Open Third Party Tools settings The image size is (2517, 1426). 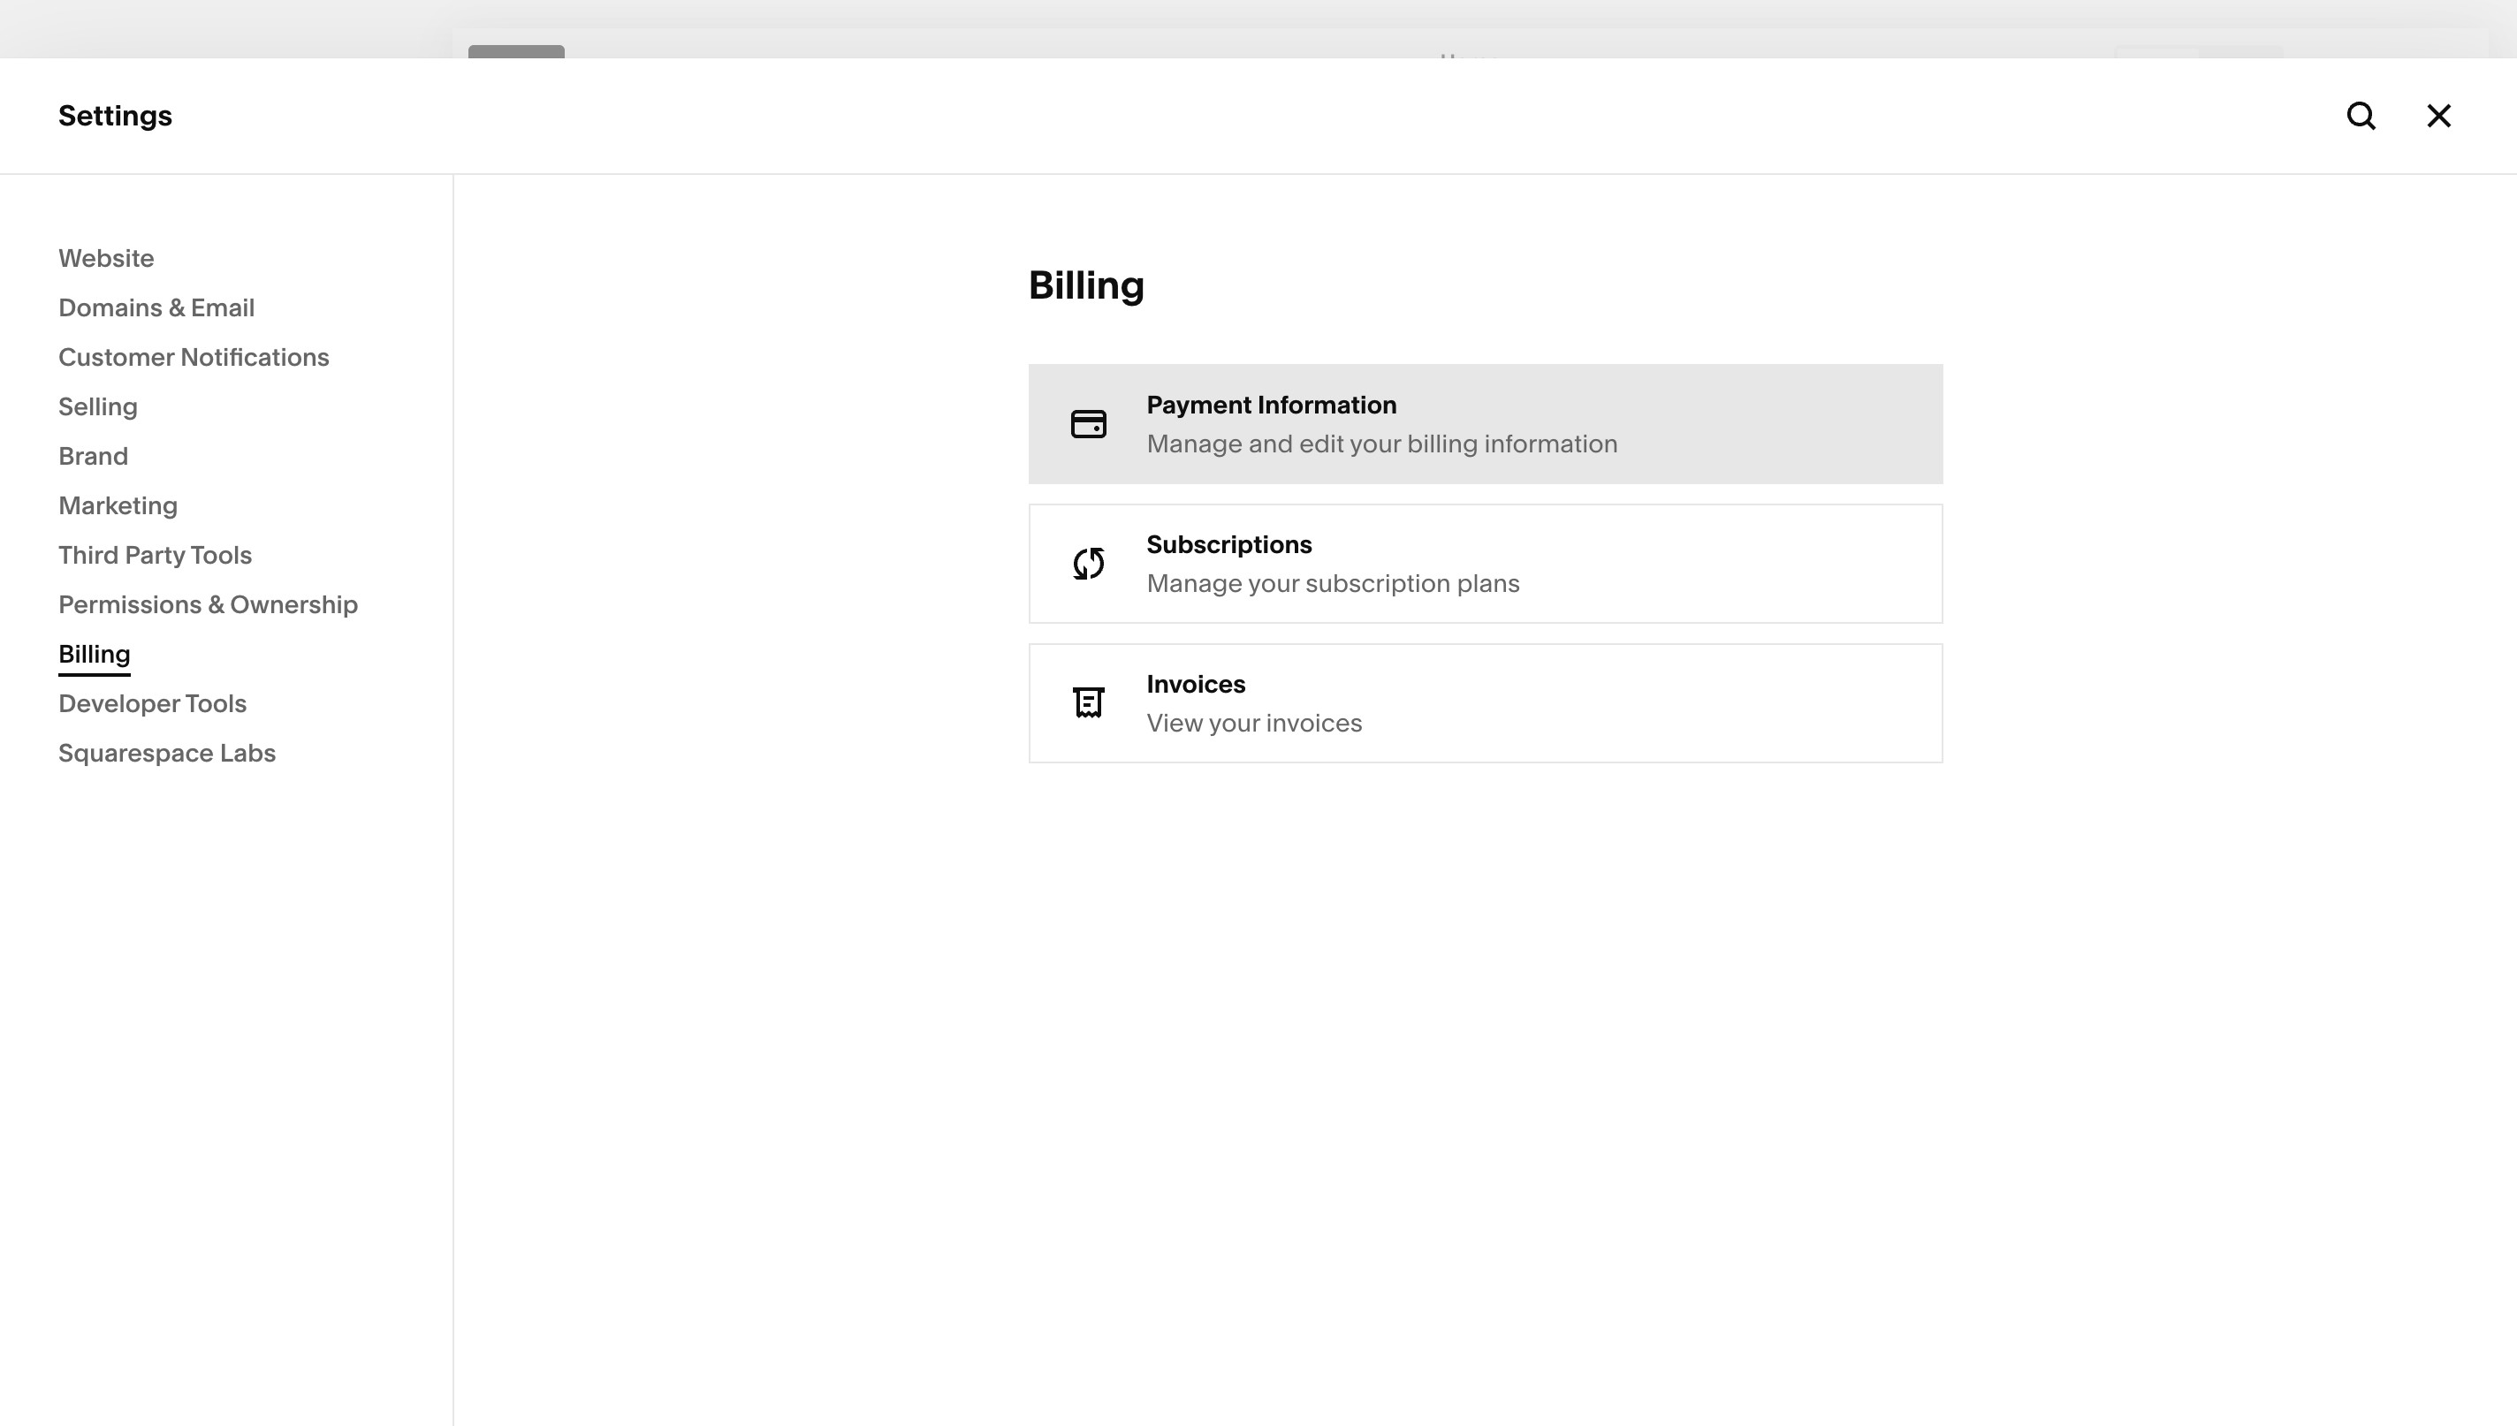155,556
